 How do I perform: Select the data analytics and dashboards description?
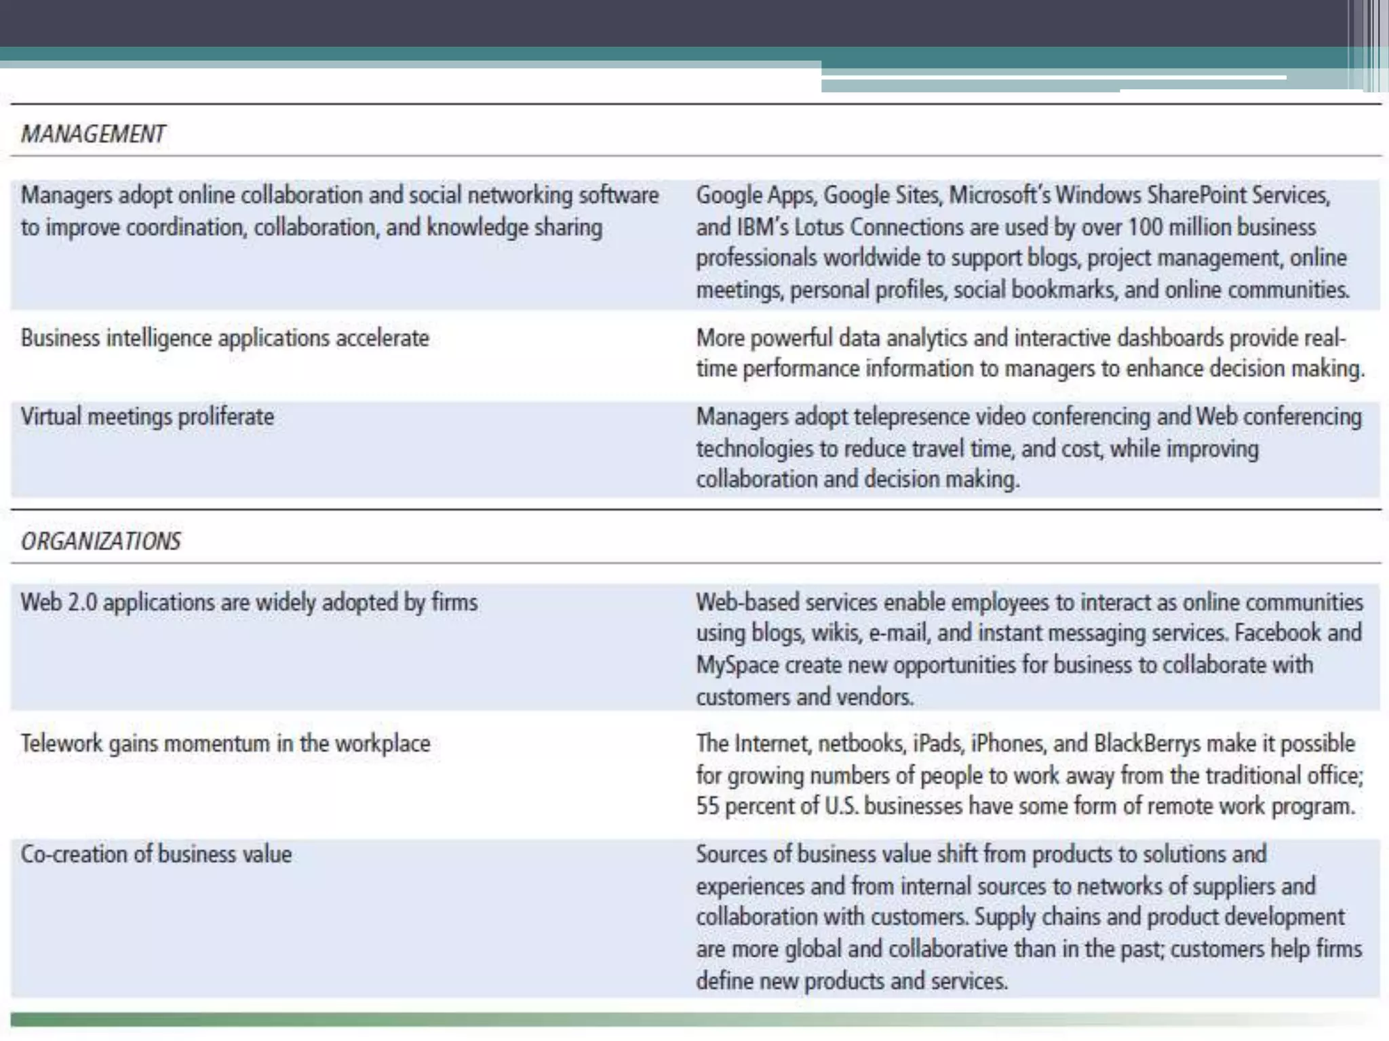(x=1030, y=353)
